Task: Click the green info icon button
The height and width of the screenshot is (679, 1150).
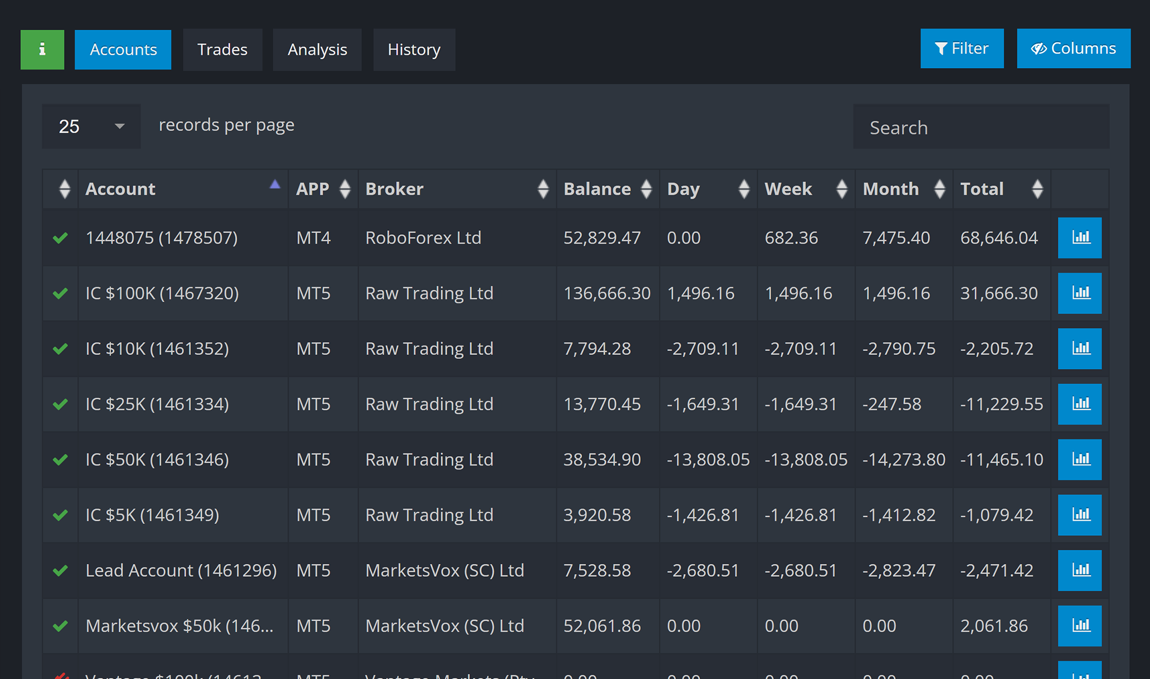Action: click(42, 49)
